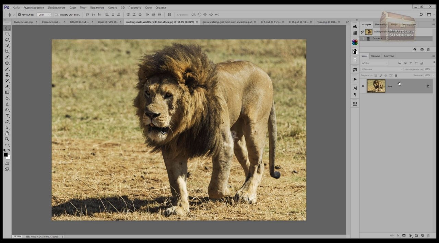Select the Gradient tool
This screenshot has width=439, height=243.
(x=7, y=92)
